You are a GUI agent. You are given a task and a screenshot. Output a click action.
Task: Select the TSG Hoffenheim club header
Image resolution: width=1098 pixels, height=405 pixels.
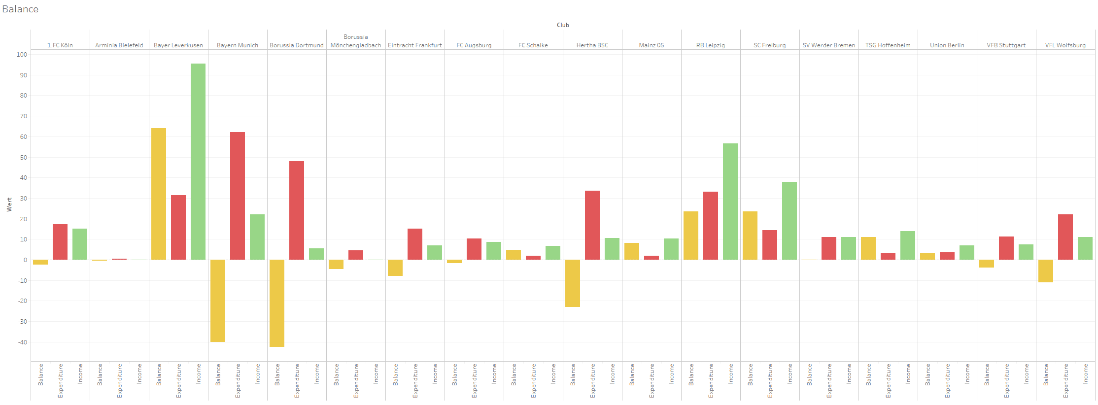point(888,45)
